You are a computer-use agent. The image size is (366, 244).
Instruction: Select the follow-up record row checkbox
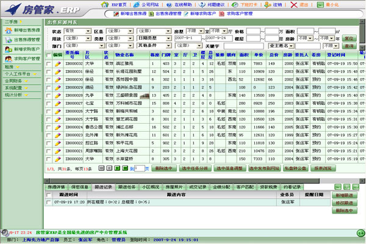(x=49, y=201)
